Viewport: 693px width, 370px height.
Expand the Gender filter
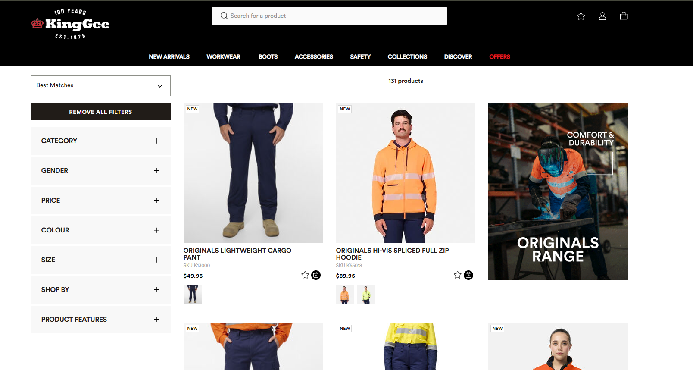(101, 171)
